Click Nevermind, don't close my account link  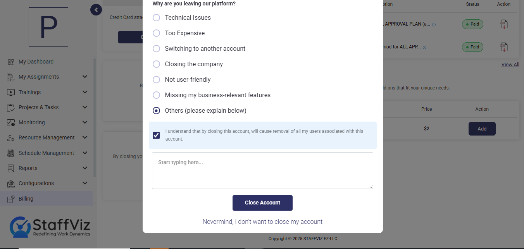click(x=262, y=222)
